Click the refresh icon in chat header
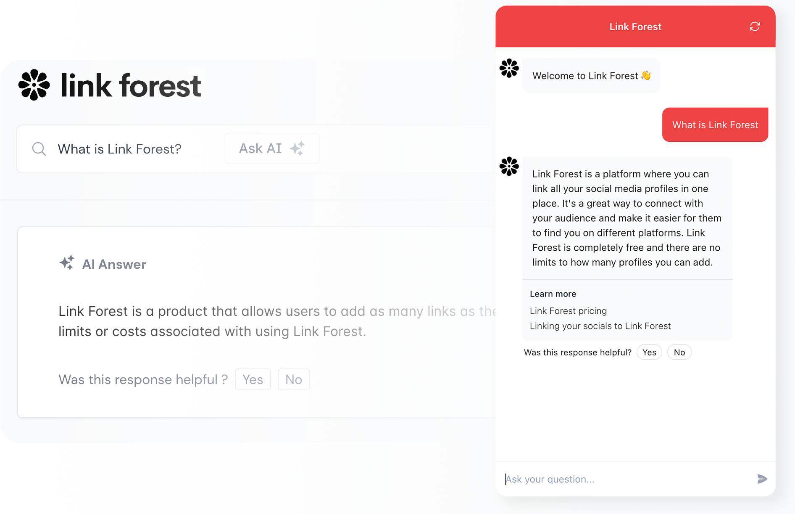The height and width of the screenshot is (514, 795). click(x=755, y=26)
